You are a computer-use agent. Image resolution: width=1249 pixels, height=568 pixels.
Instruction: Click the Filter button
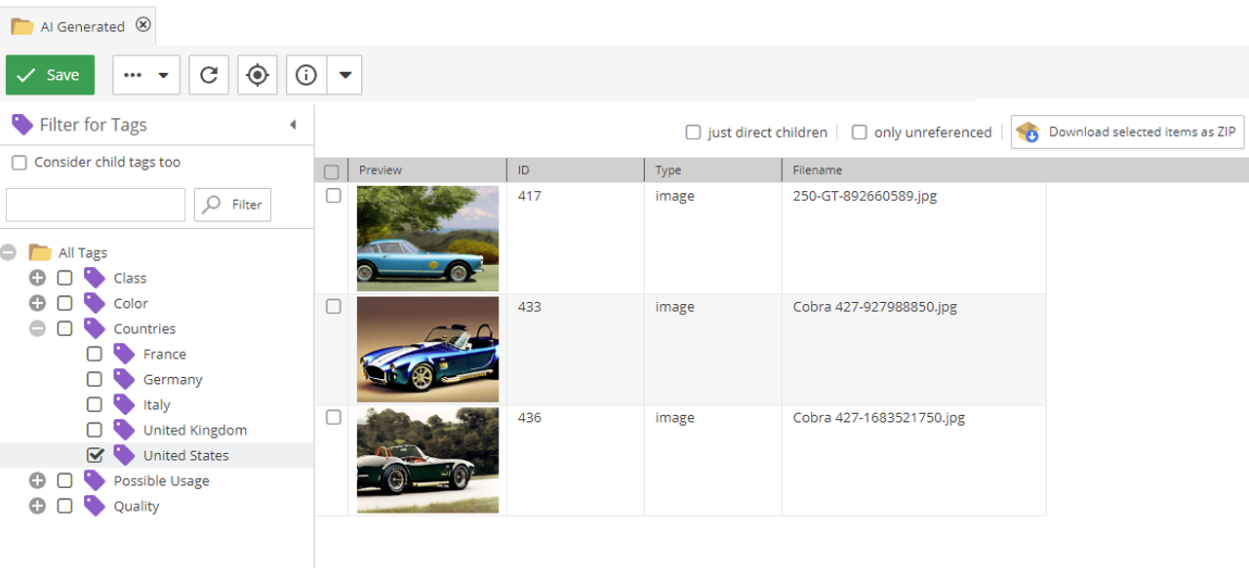click(232, 205)
